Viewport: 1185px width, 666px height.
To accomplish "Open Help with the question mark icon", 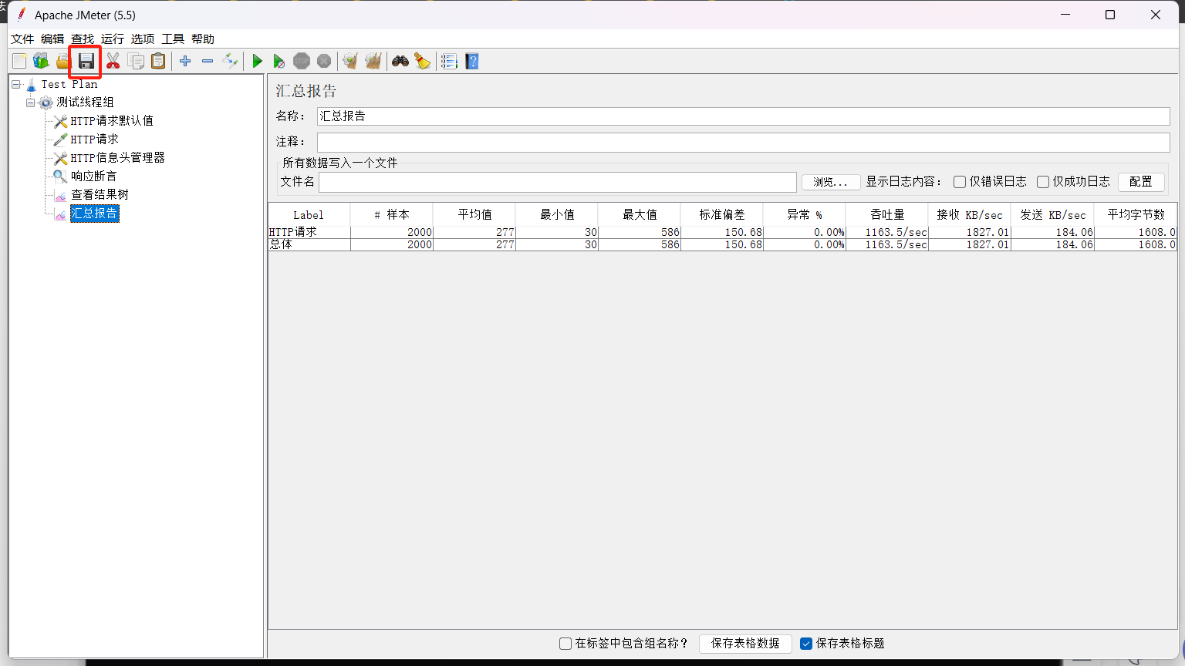I will 472,61.
